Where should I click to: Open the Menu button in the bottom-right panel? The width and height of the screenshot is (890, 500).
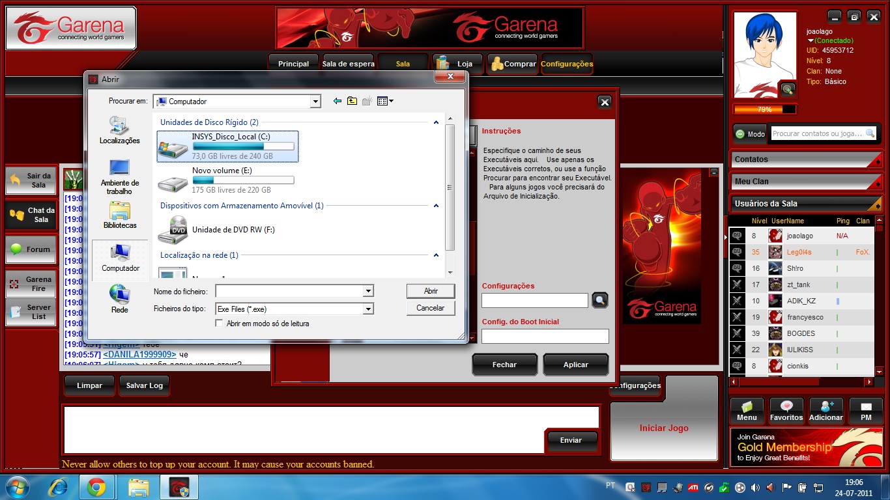[x=747, y=410]
